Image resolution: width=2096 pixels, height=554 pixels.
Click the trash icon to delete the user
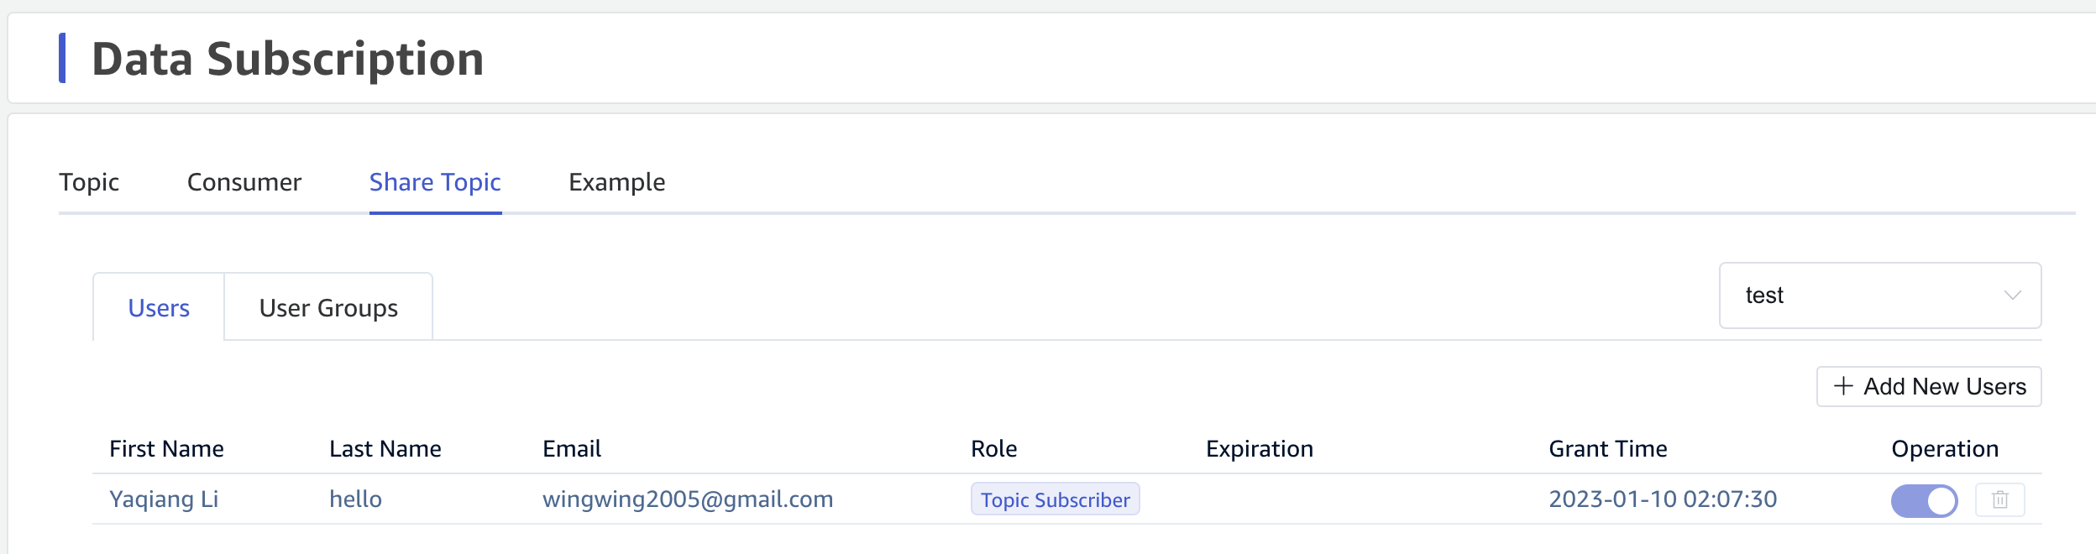1999,500
